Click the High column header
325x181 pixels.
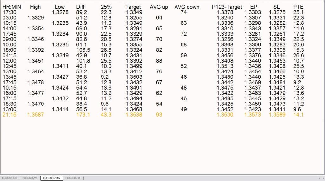tap(36, 7)
